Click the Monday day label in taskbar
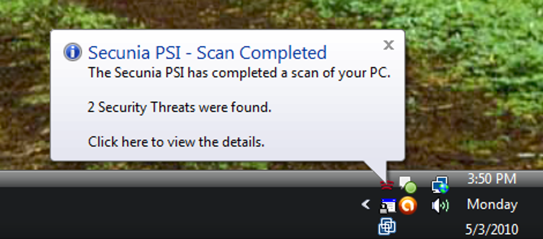The width and height of the screenshot is (543, 239). (x=492, y=205)
